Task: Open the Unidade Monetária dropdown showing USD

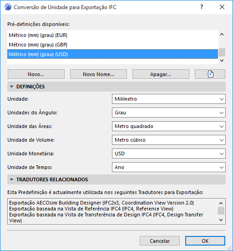Action: (x=169, y=154)
